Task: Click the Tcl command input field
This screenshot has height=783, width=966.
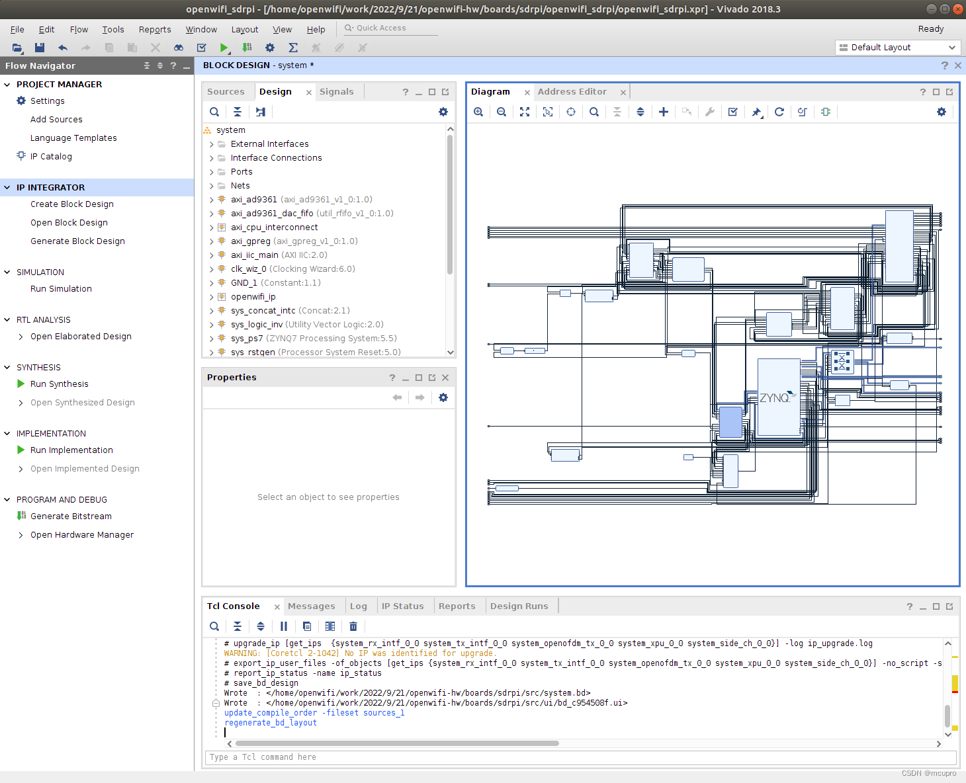Action: [x=581, y=757]
